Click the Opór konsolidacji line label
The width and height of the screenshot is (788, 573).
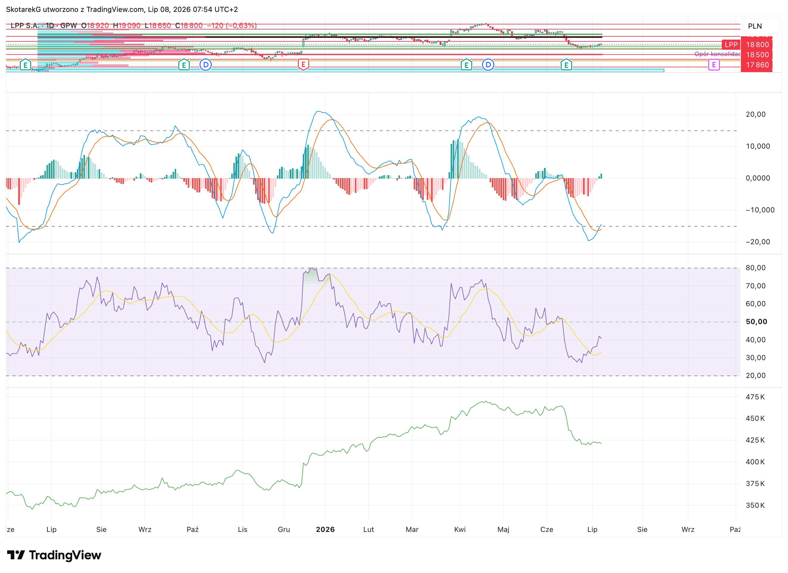(717, 54)
